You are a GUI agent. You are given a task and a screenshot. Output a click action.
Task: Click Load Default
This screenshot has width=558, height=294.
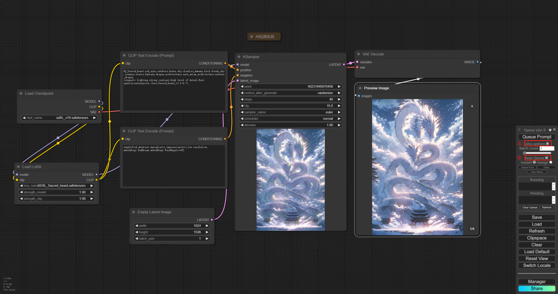point(537,252)
